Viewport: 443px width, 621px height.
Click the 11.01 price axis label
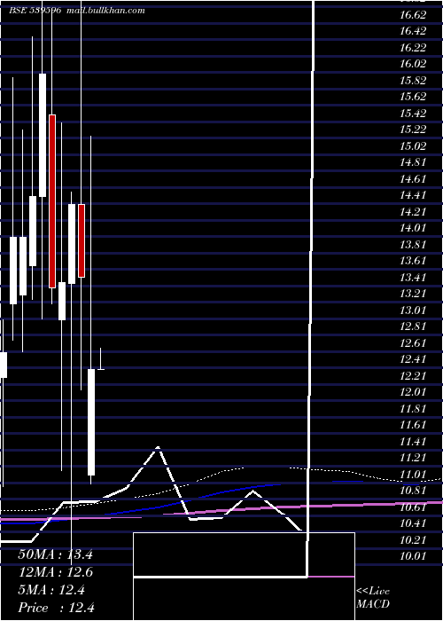[414, 475]
